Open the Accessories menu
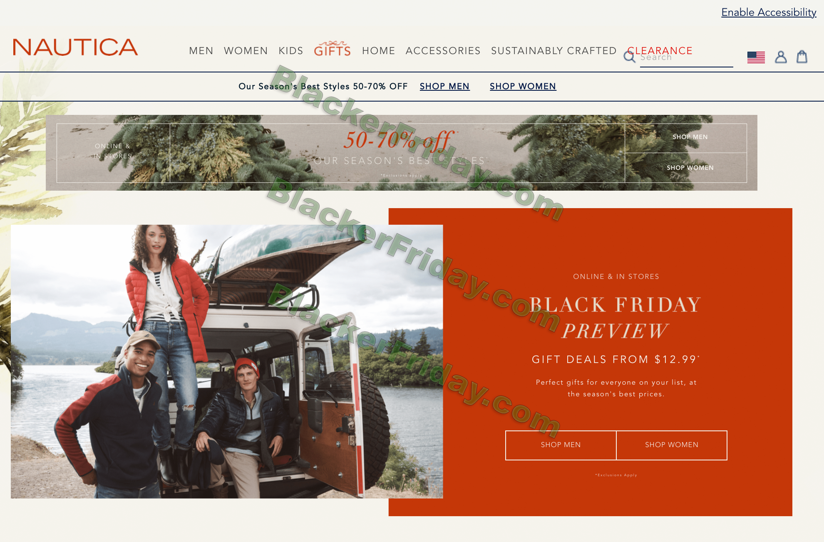The image size is (824, 542). pyautogui.click(x=443, y=51)
